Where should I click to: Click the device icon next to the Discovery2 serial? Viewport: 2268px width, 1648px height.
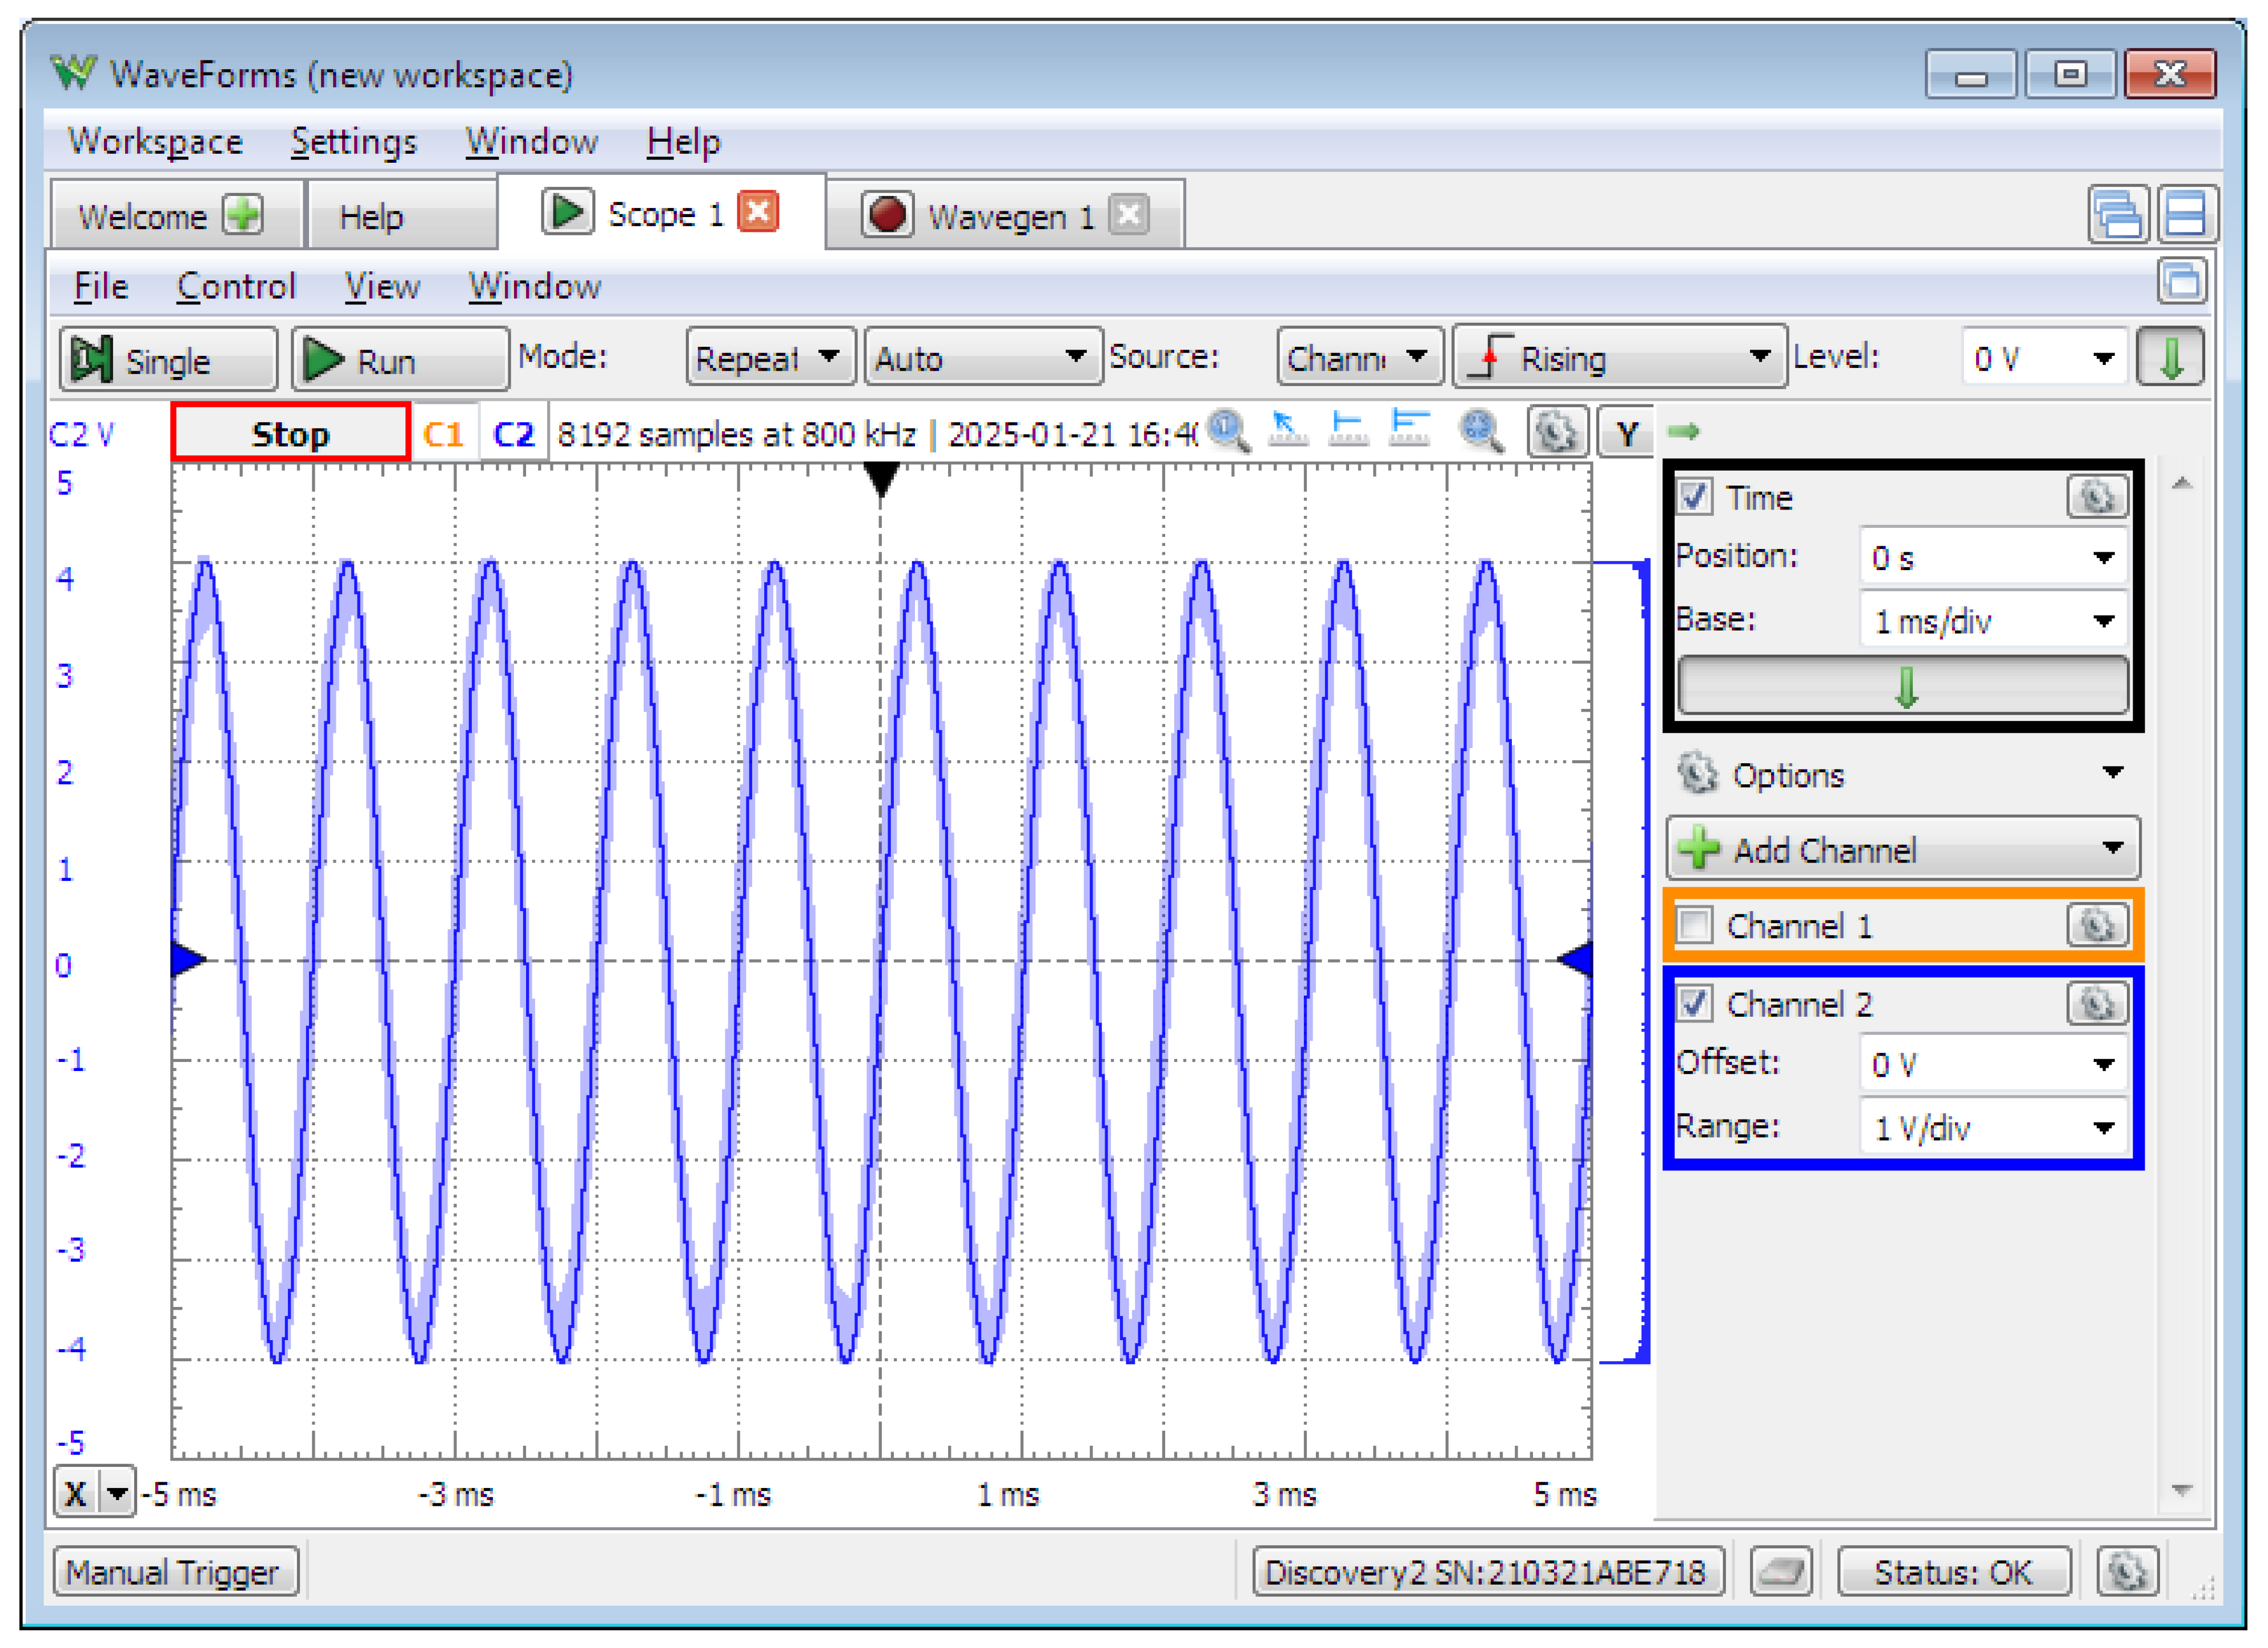1782,1573
